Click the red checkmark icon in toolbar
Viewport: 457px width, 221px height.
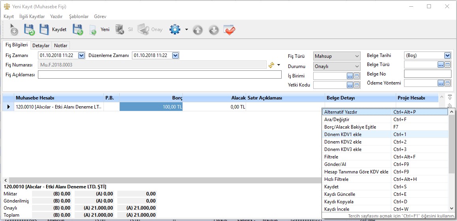(x=229, y=30)
